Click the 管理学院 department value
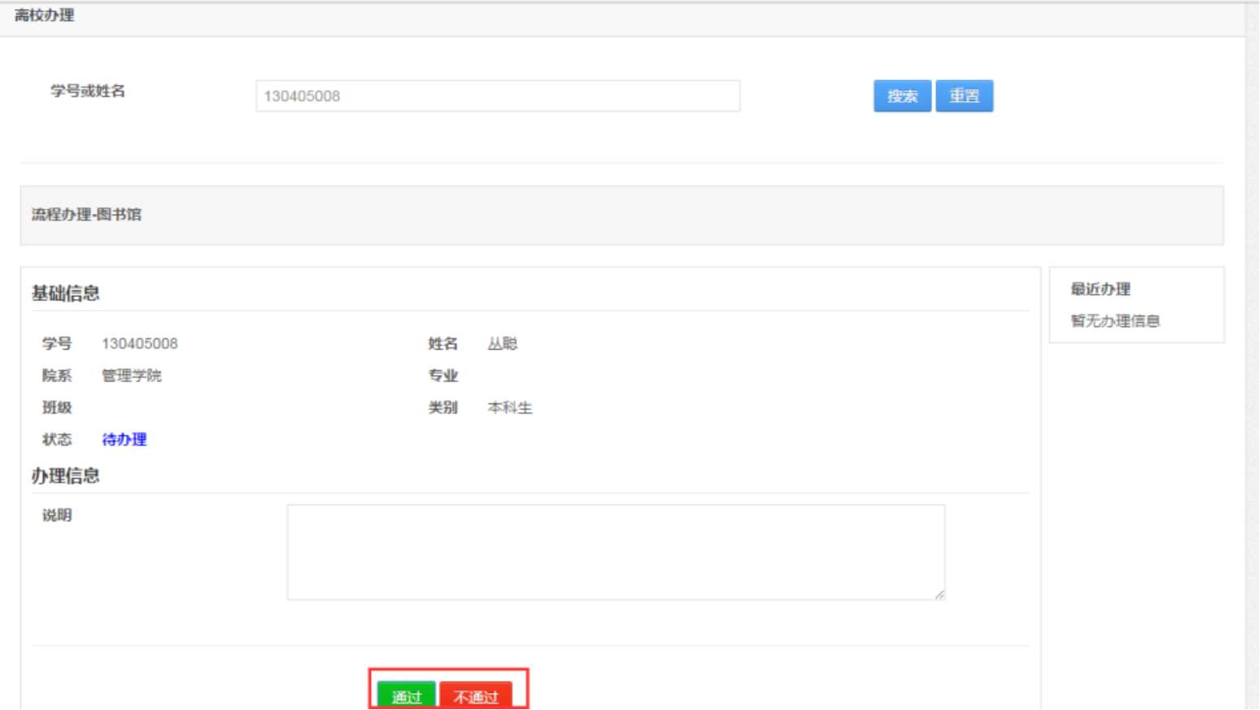1260x710 pixels. [131, 375]
